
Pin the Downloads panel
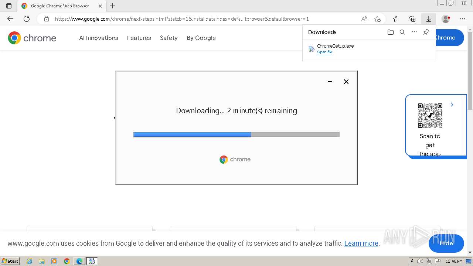coord(426,32)
